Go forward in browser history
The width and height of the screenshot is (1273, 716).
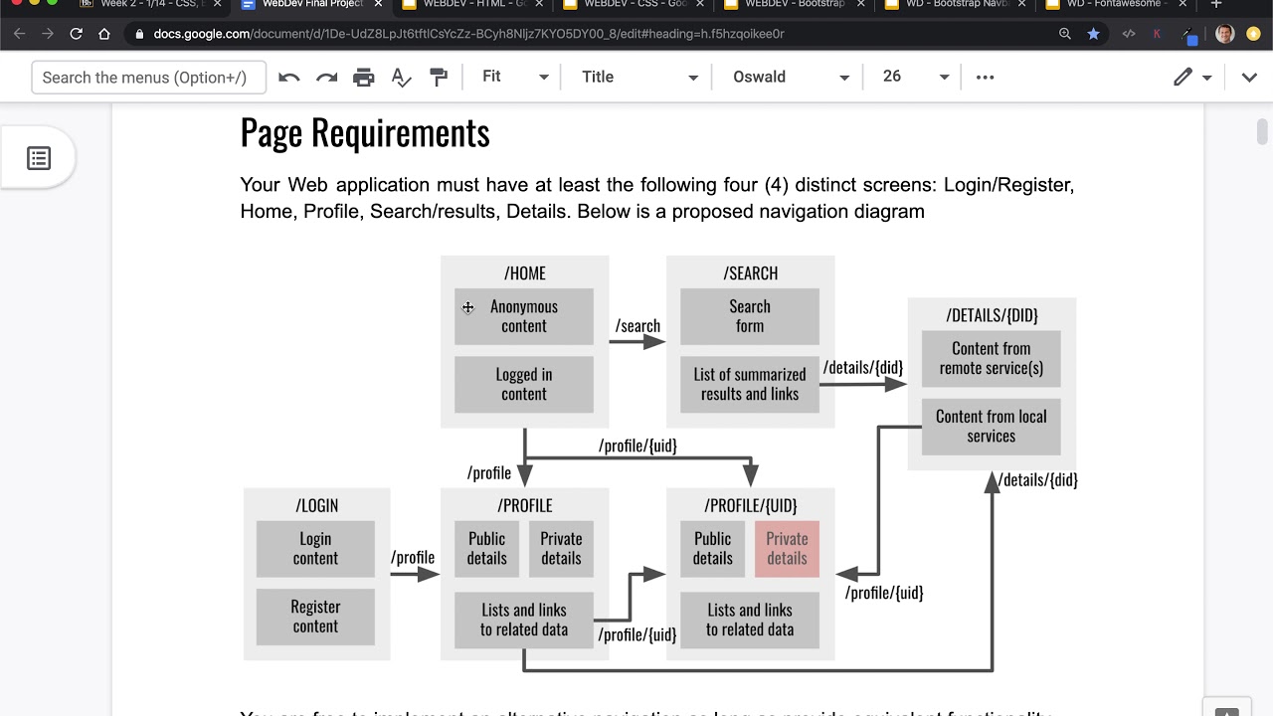(x=47, y=34)
